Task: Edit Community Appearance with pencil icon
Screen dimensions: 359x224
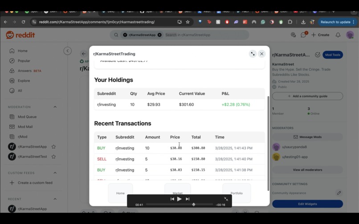Action: pos(339,193)
